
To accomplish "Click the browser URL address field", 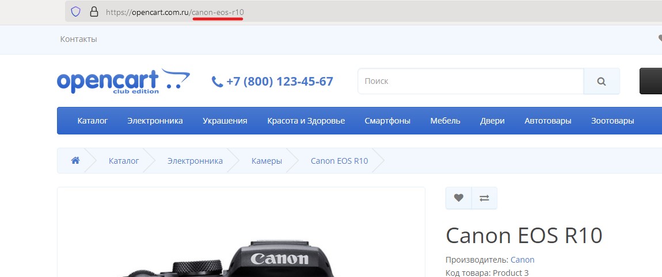I will (363, 12).
